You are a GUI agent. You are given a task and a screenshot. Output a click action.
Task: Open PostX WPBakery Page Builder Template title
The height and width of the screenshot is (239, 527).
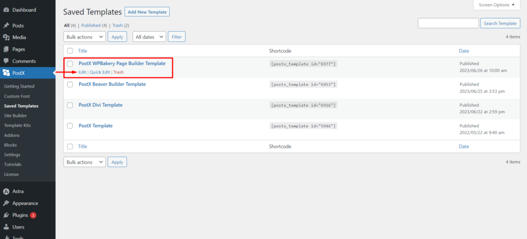click(x=122, y=63)
